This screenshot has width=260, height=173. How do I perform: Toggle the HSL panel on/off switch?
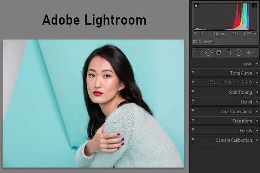click(x=193, y=82)
